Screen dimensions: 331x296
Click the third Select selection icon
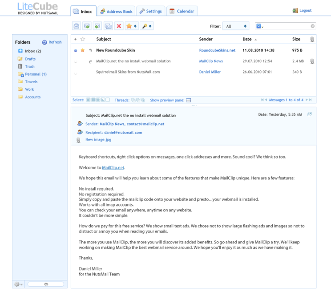[98, 100]
